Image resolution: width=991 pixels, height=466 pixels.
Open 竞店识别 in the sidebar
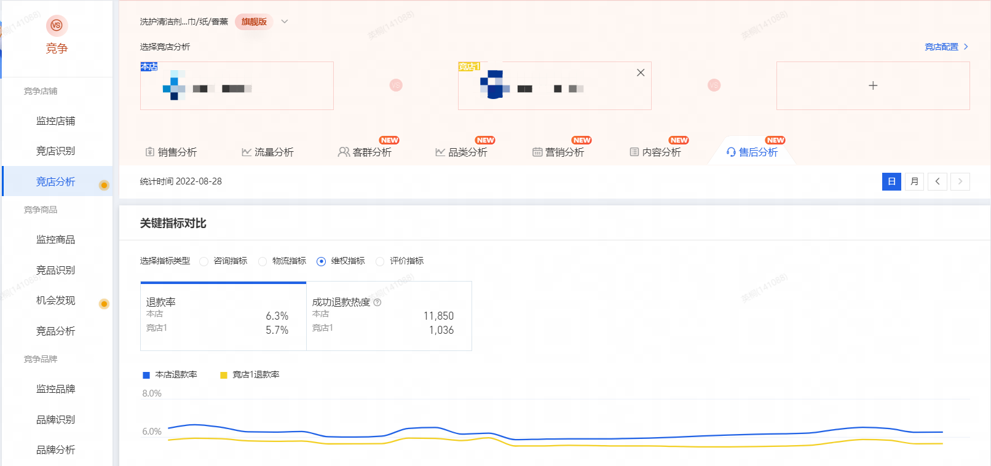(56, 151)
